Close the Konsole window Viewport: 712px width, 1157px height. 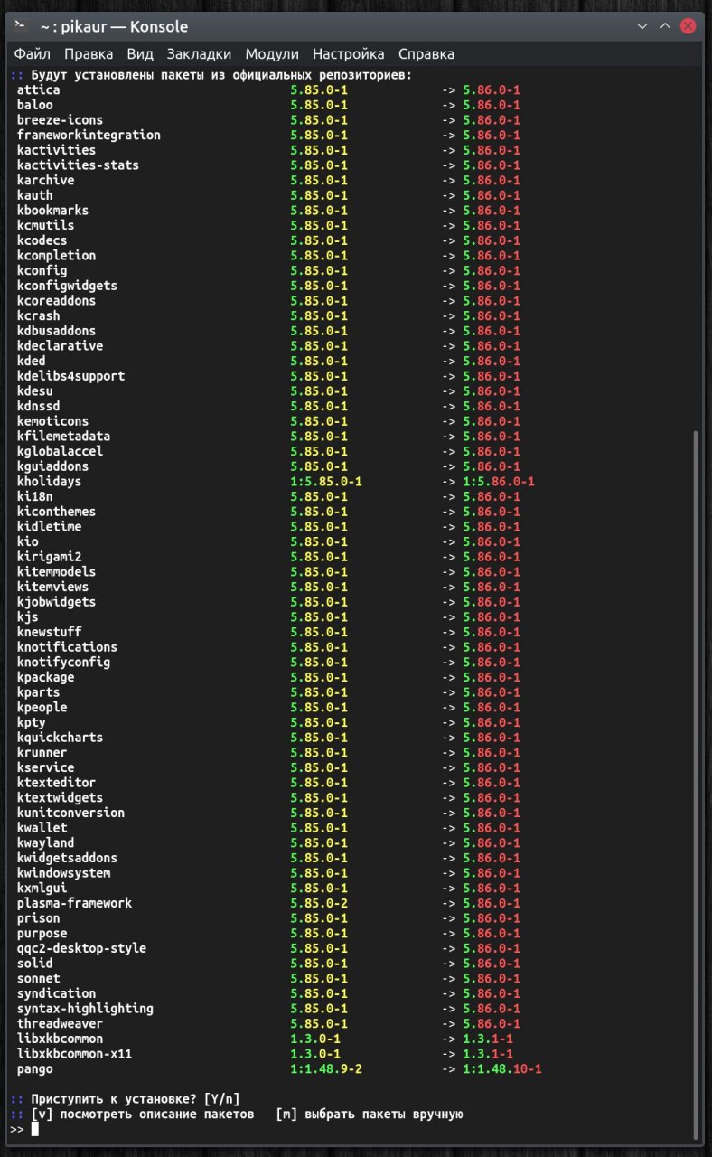(x=689, y=26)
